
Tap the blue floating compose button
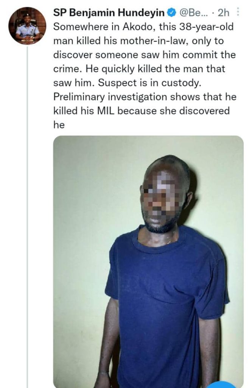pos(224,385)
